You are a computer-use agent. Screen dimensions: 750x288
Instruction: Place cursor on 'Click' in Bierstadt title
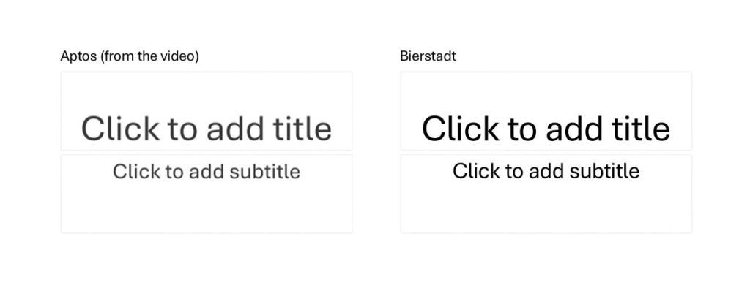[460, 129]
